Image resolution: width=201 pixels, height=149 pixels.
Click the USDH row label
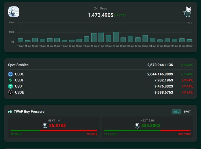(x=20, y=80)
